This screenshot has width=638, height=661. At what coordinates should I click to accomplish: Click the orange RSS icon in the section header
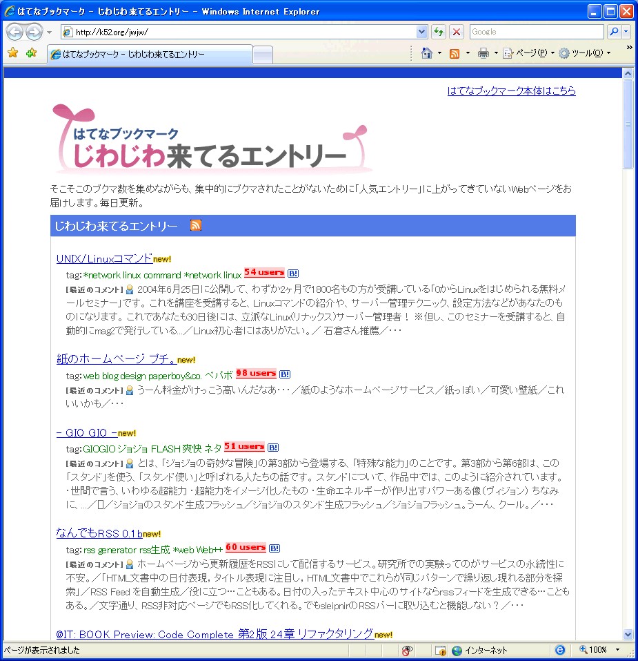tap(196, 226)
